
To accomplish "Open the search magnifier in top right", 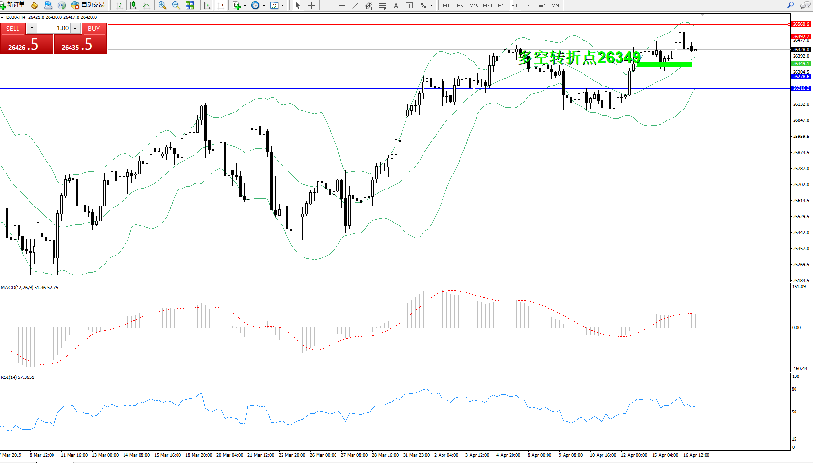I will click(x=791, y=5).
